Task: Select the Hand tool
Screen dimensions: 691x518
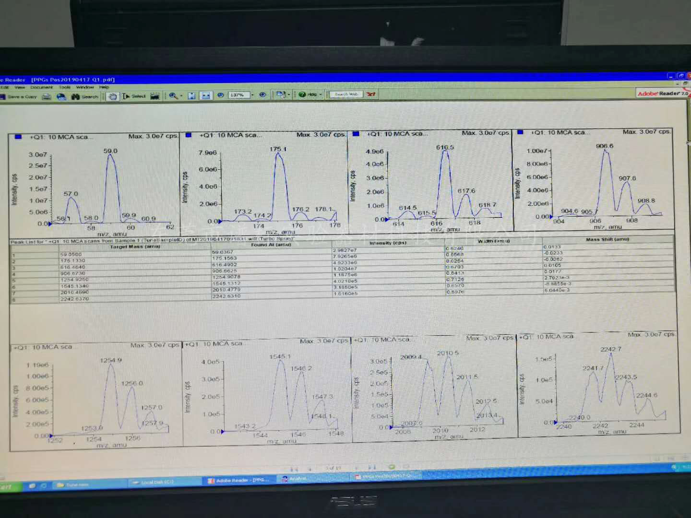Action: (113, 96)
